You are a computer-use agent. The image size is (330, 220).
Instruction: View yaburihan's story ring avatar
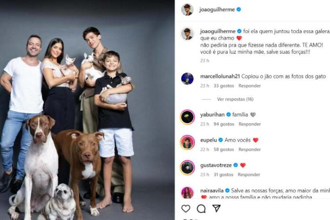(187, 117)
